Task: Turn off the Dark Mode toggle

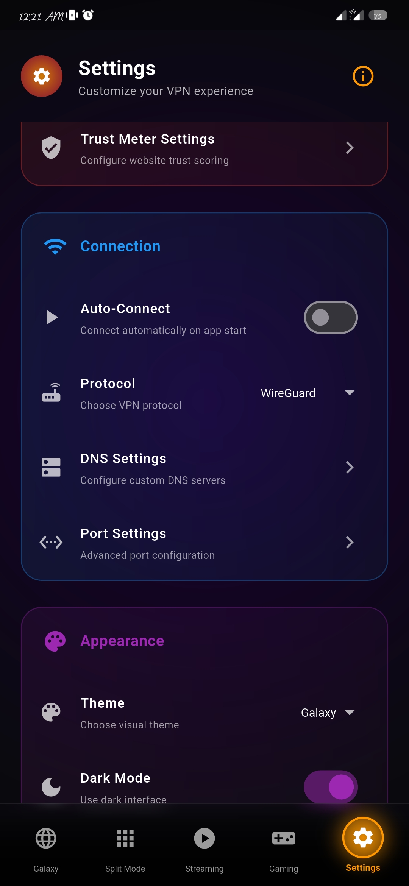Action: pos(331,786)
